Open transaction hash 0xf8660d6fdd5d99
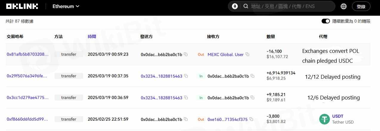This screenshot has height=131, width=380. tap(27, 119)
